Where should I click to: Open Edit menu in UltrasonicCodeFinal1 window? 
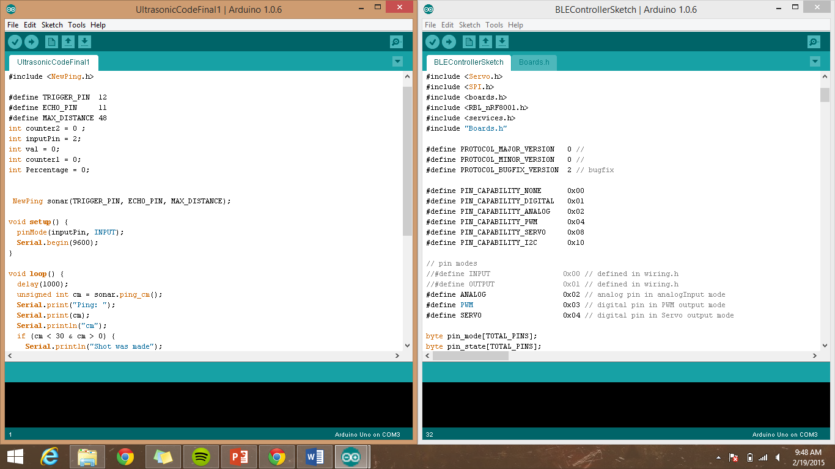[30, 25]
